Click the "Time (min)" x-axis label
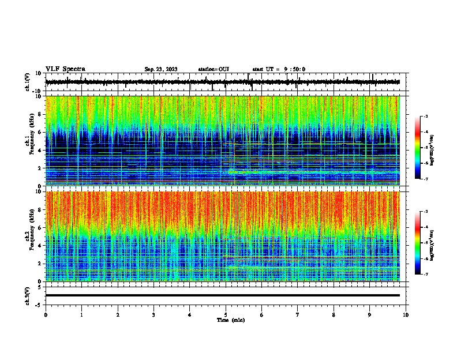457x353 pixels. point(231,320)
